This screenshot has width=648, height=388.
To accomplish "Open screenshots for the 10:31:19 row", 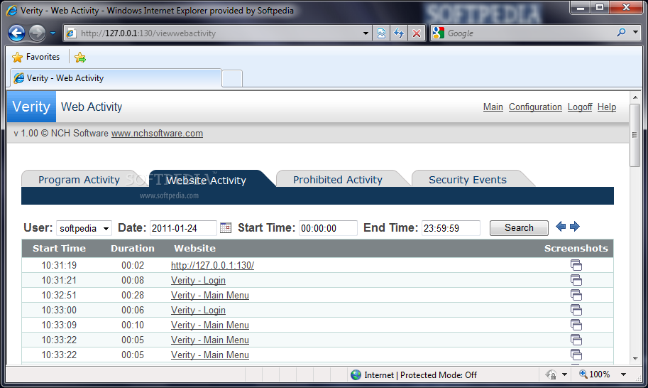I will 576,265.
